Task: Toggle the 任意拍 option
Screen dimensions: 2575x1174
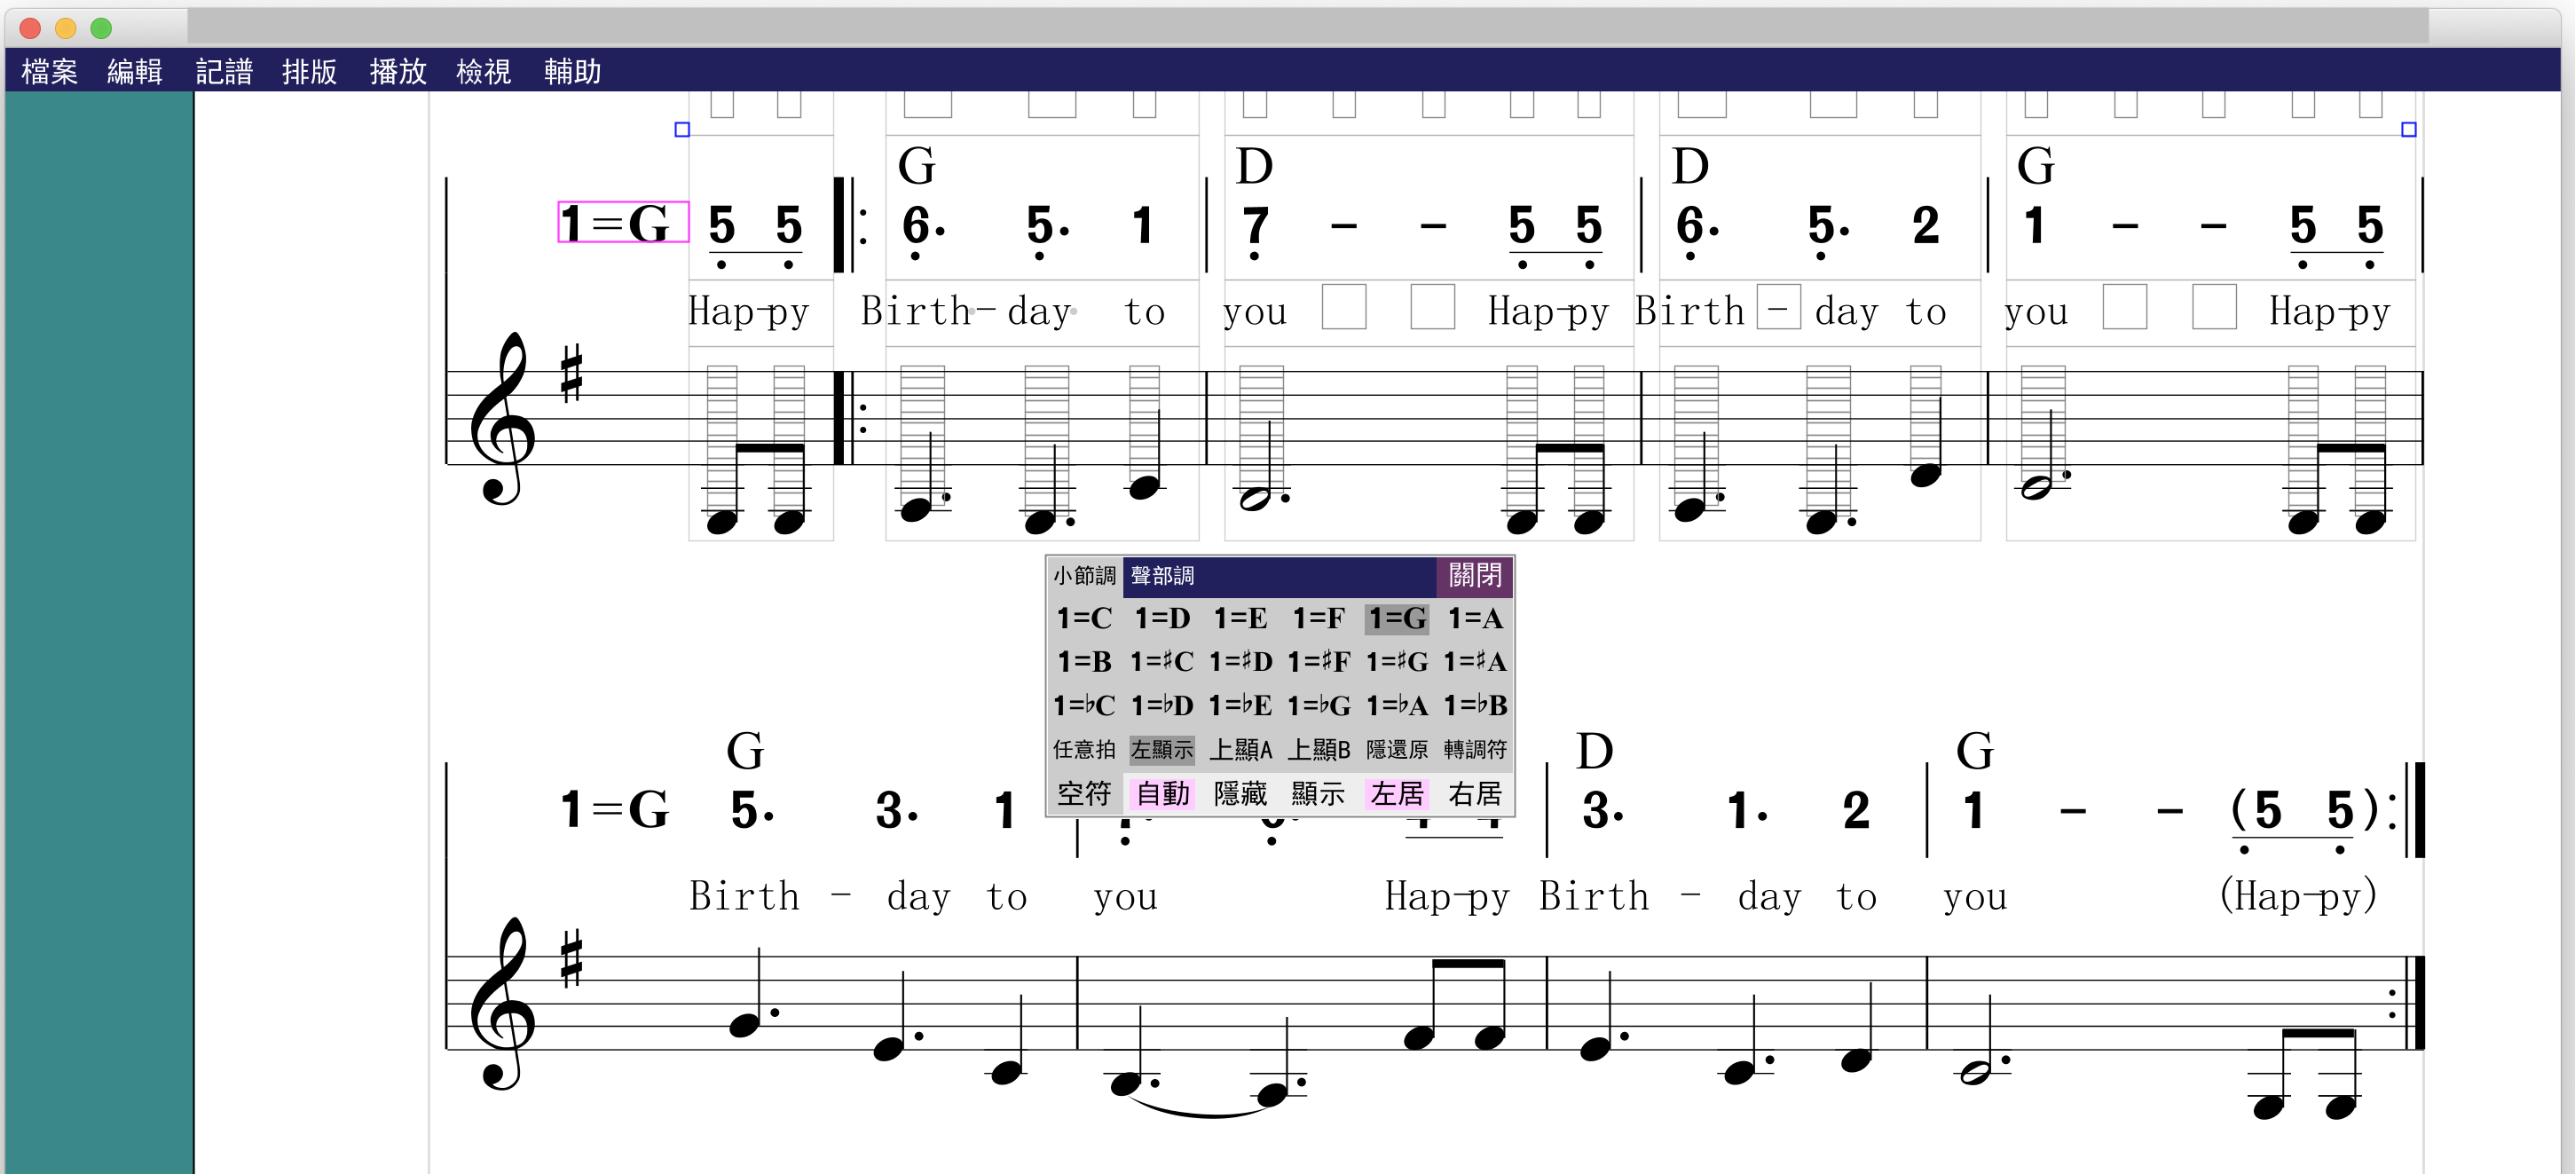Action: [1084, 750]
